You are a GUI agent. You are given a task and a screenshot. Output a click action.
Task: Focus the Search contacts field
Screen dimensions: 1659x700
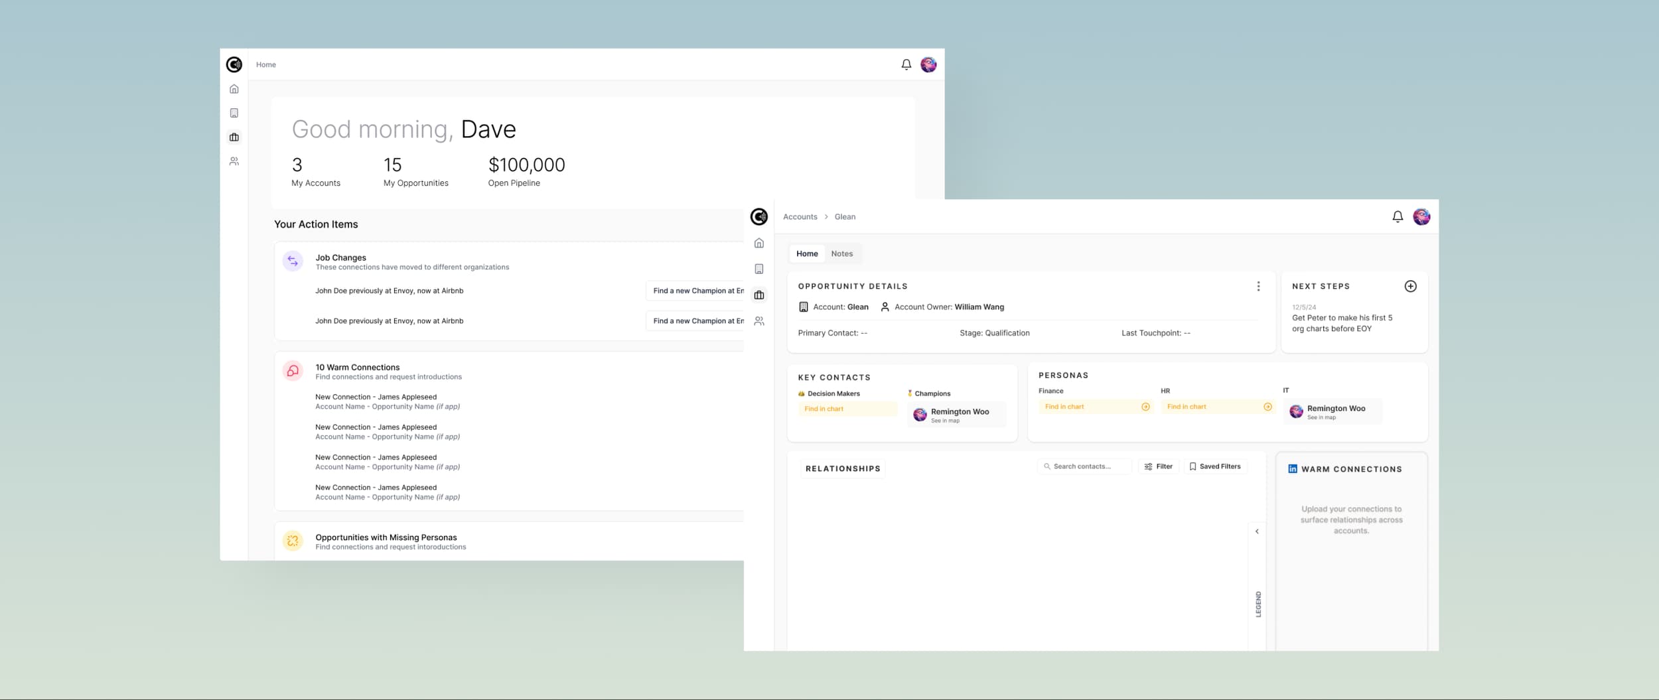1084,466
